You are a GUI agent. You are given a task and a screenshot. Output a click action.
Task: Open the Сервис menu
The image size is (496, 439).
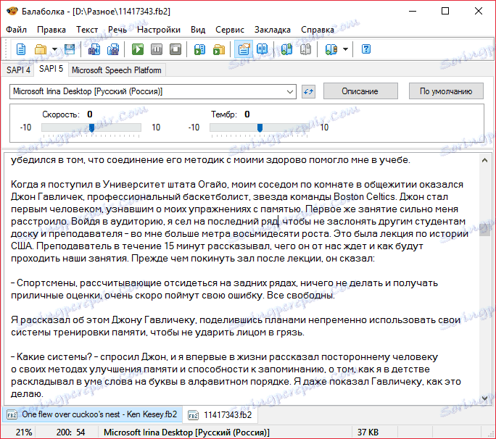pyautogui.click(x=230, y=30)
